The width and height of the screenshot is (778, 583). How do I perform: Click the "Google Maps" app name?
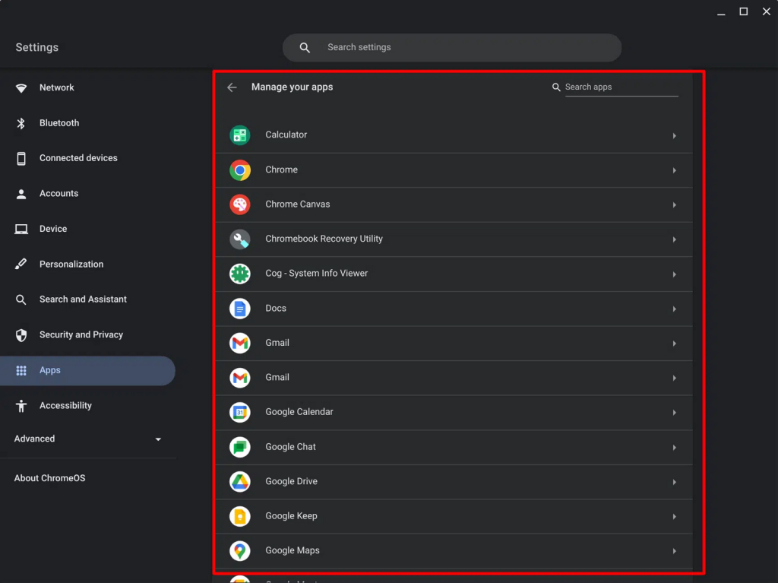click(x=293, y=550)
